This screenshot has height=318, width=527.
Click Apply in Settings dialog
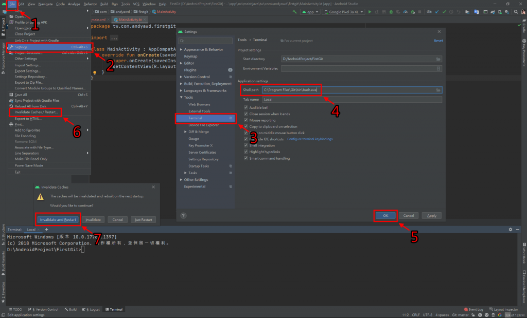[x=432, y=216]
